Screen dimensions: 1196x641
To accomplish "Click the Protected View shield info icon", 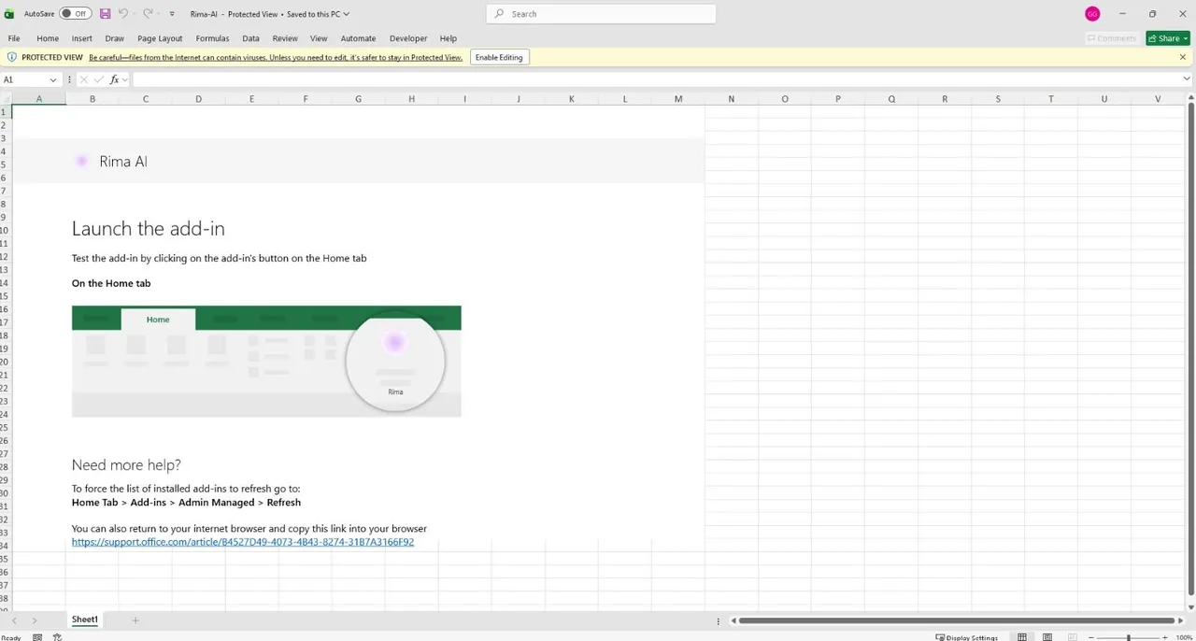I will click(x=12, y=57).
